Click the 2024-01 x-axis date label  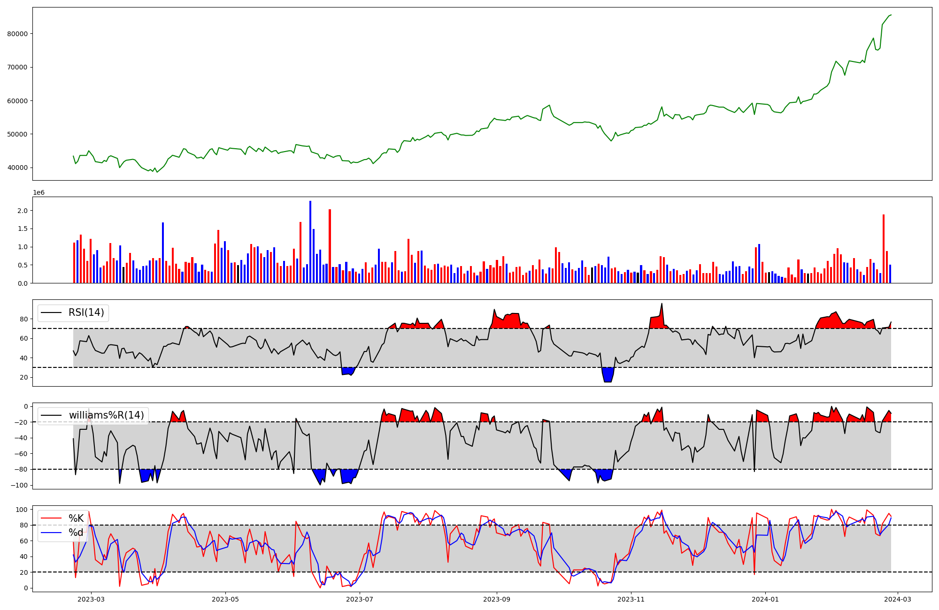765,599
